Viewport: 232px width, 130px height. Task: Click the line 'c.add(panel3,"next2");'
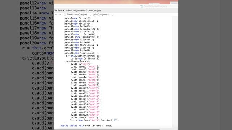[85, 69]
